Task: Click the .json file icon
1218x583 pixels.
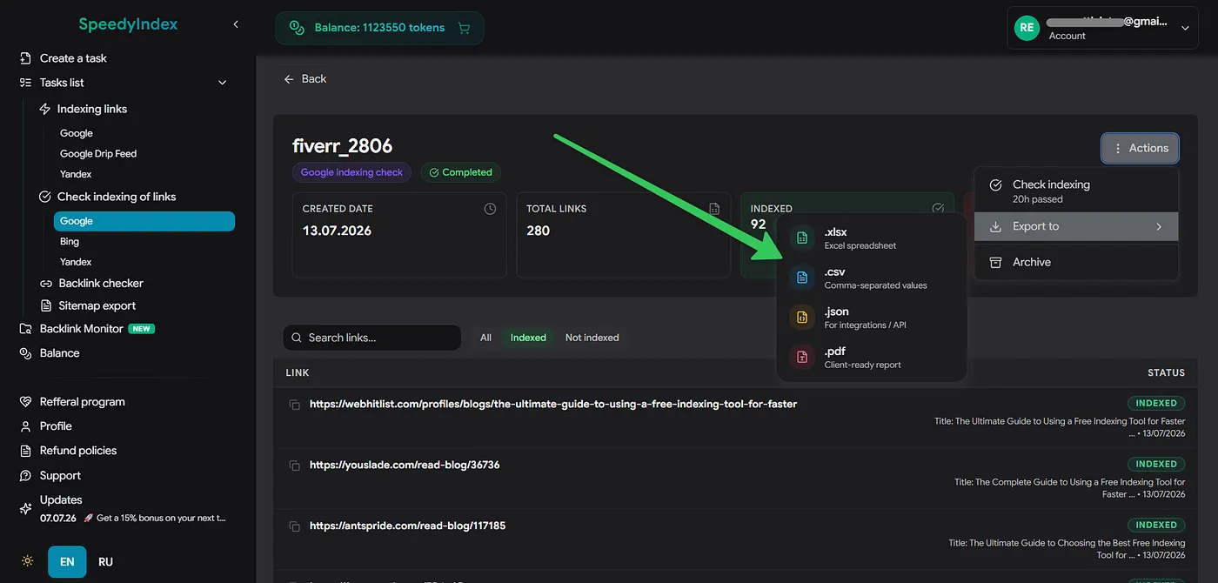Action: [802, 318]
